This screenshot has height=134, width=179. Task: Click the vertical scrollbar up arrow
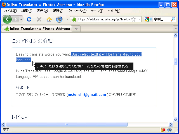coord(175,35)
